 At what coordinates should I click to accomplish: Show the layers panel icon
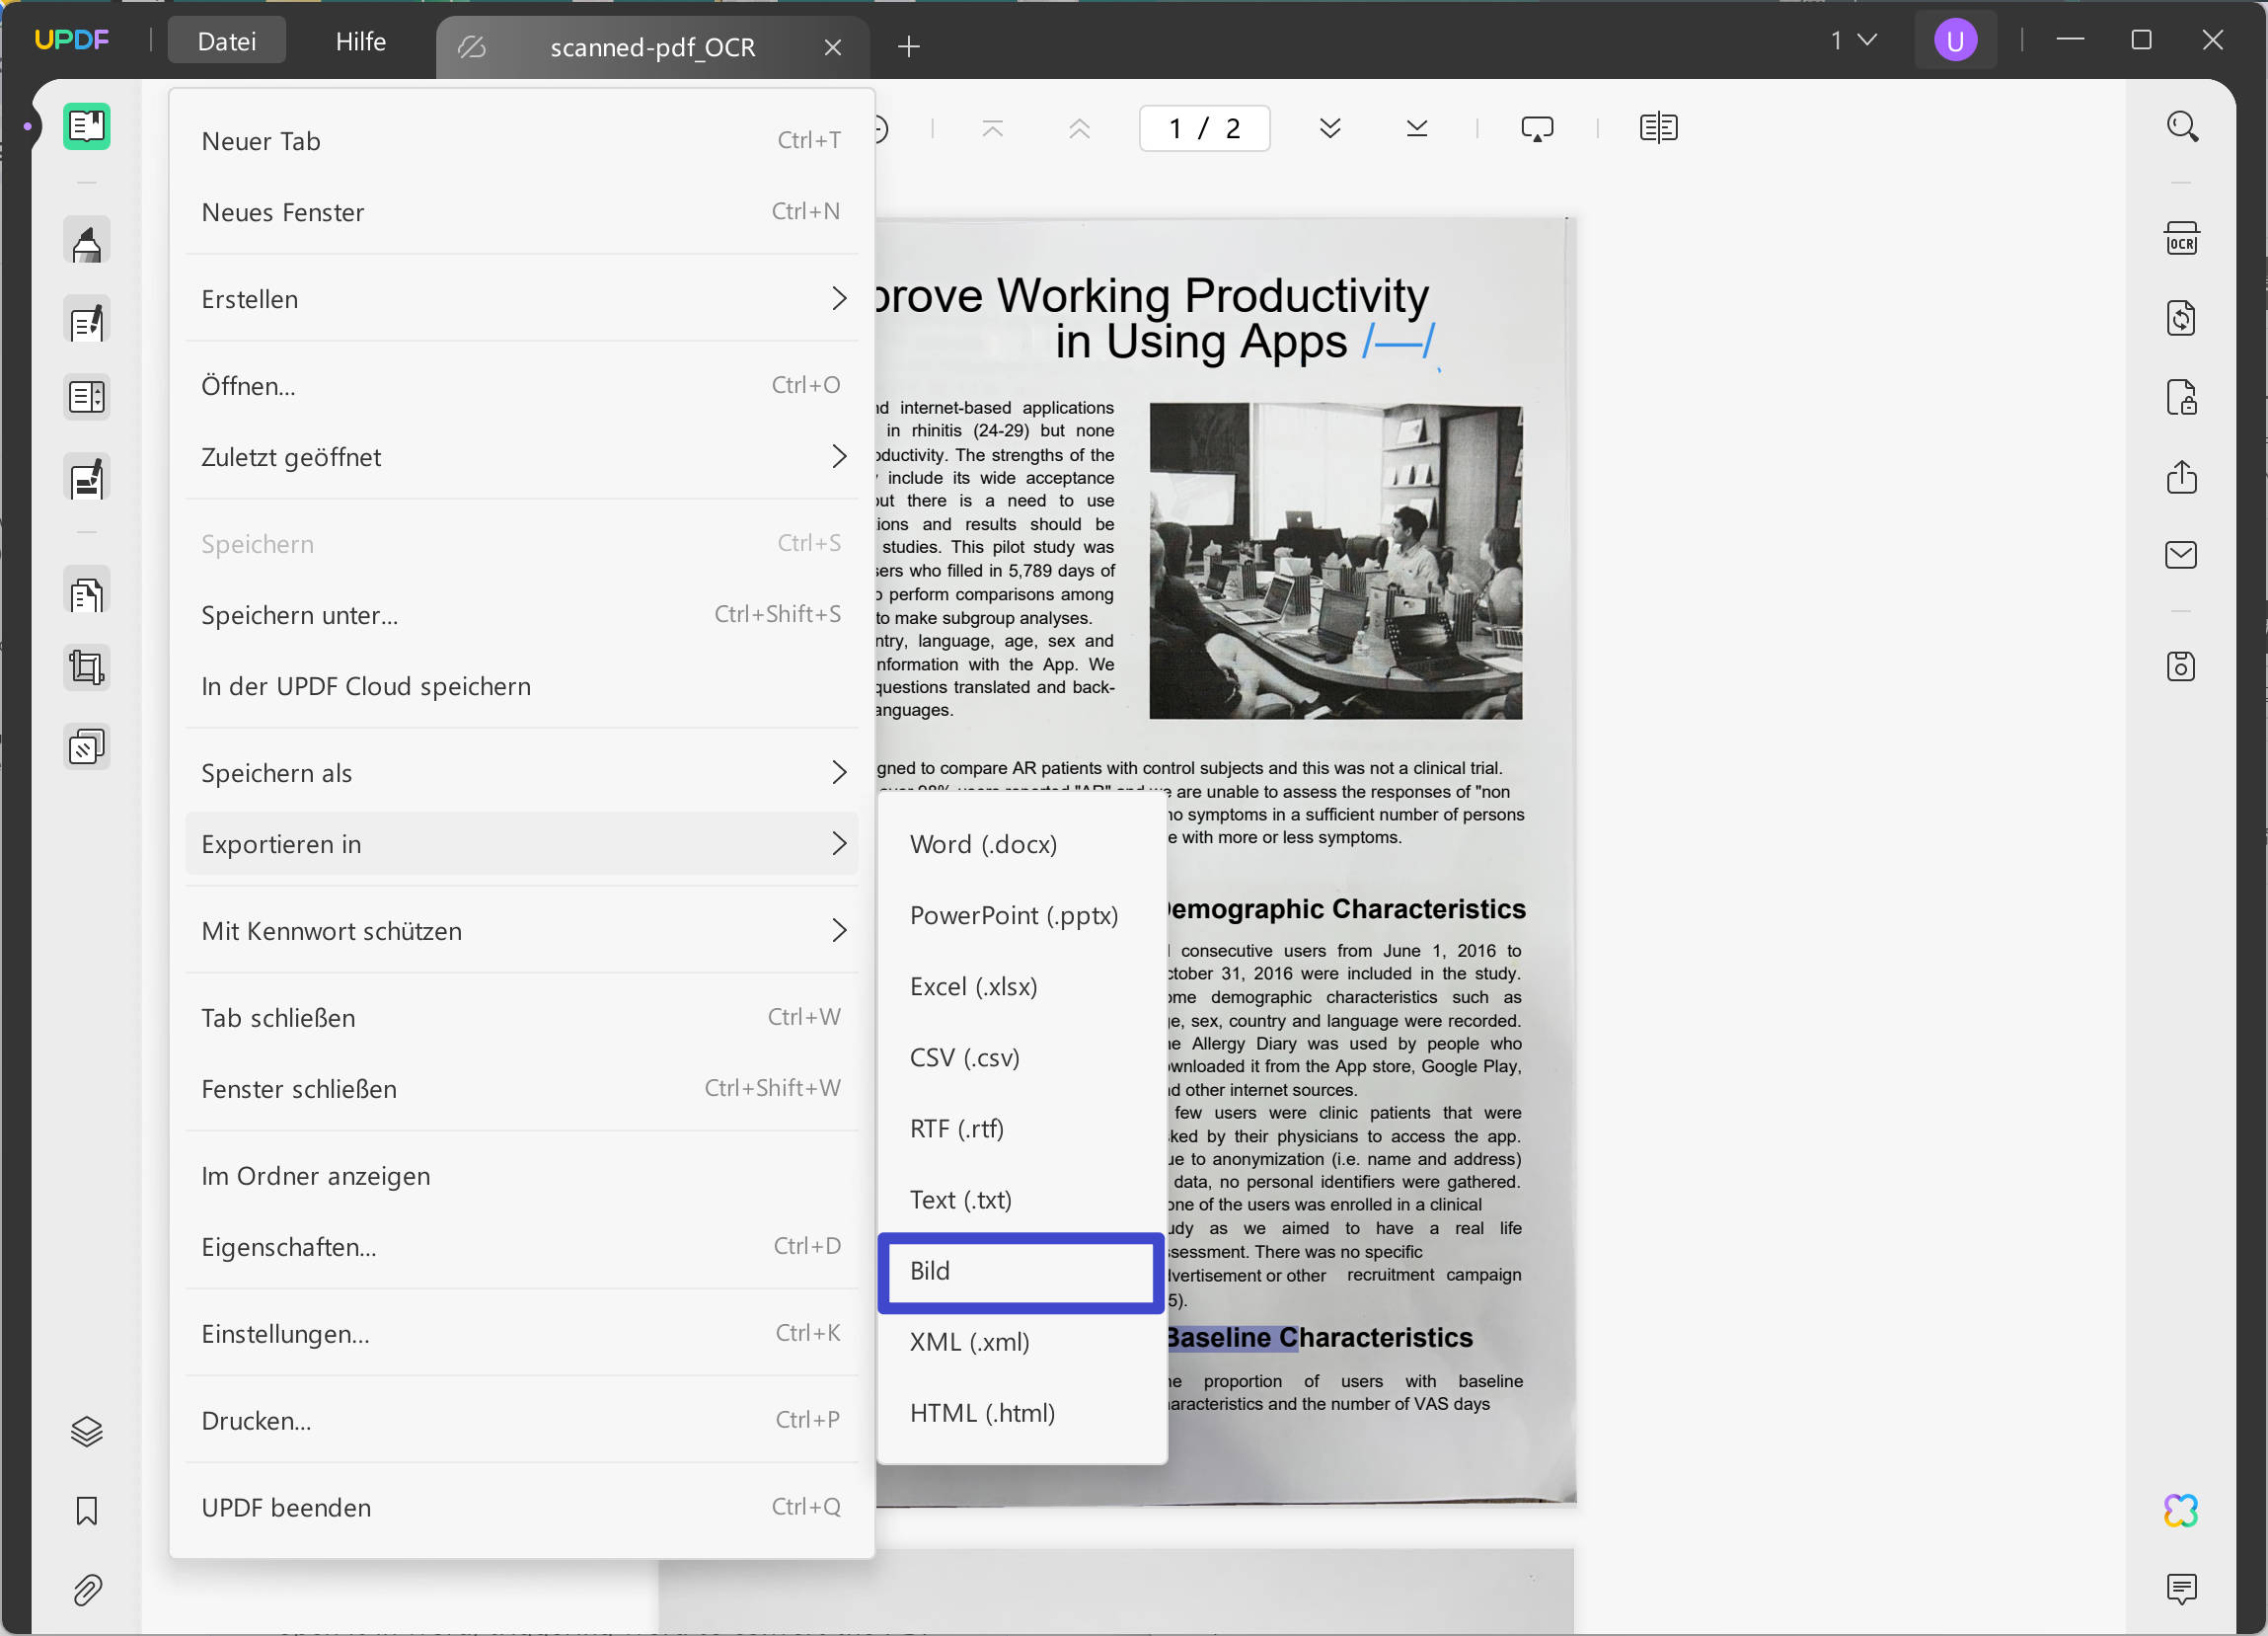[87, 1431]
